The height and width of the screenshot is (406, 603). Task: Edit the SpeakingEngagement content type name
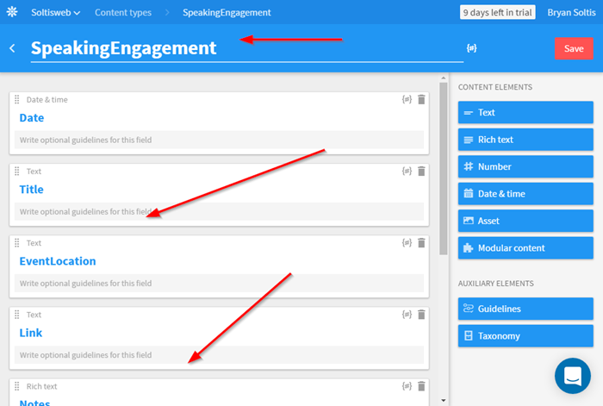pyautogui.click(x=247, y=48)
